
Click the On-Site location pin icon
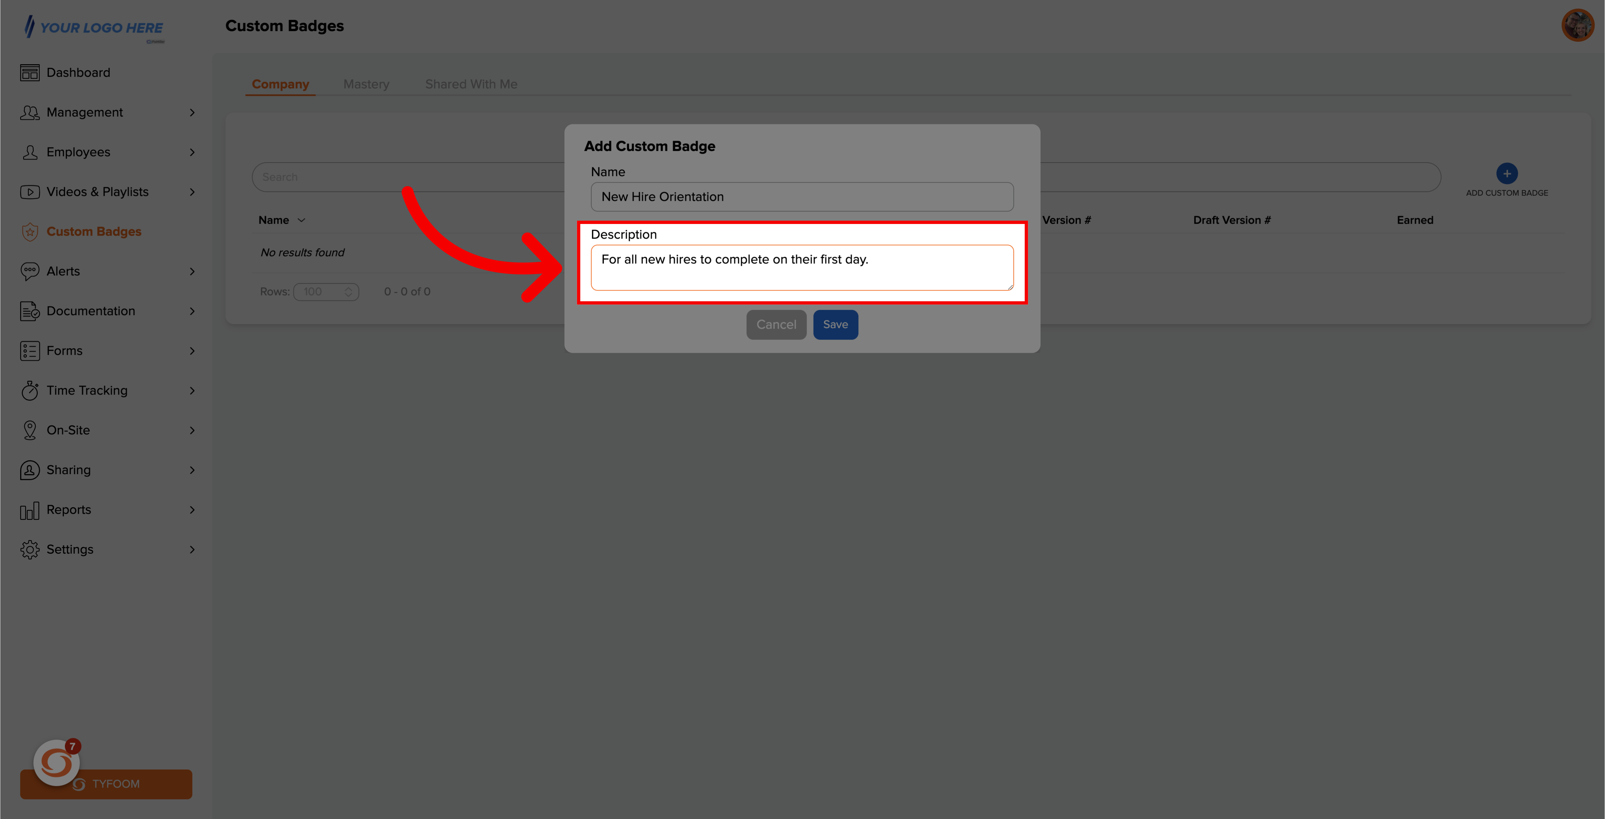tap(29, 430)
